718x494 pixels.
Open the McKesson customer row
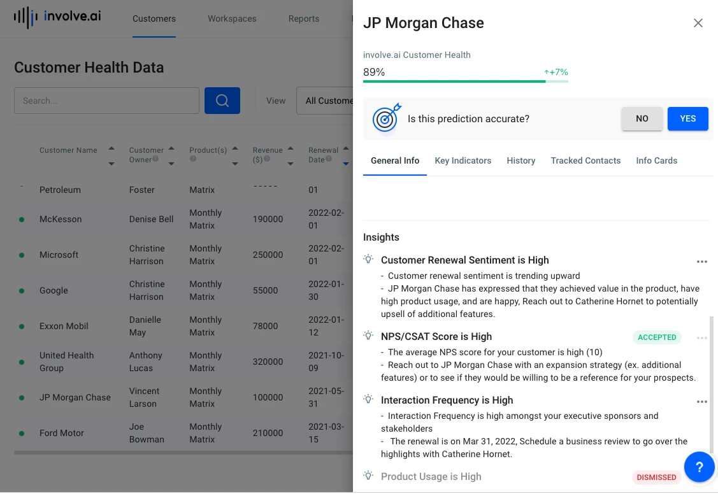click(183, 219)
